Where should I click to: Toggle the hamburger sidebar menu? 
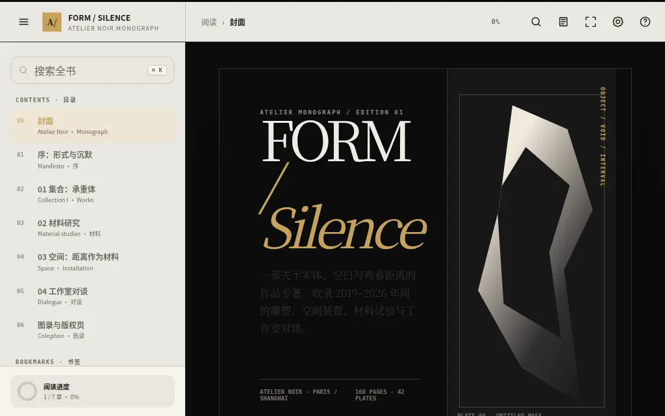pyautogui.click(x=24, y=21)
